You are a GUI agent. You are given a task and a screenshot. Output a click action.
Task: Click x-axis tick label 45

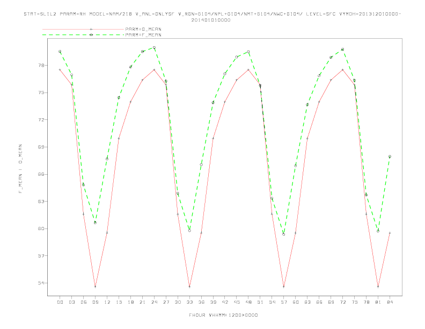[x=237, y=302]
